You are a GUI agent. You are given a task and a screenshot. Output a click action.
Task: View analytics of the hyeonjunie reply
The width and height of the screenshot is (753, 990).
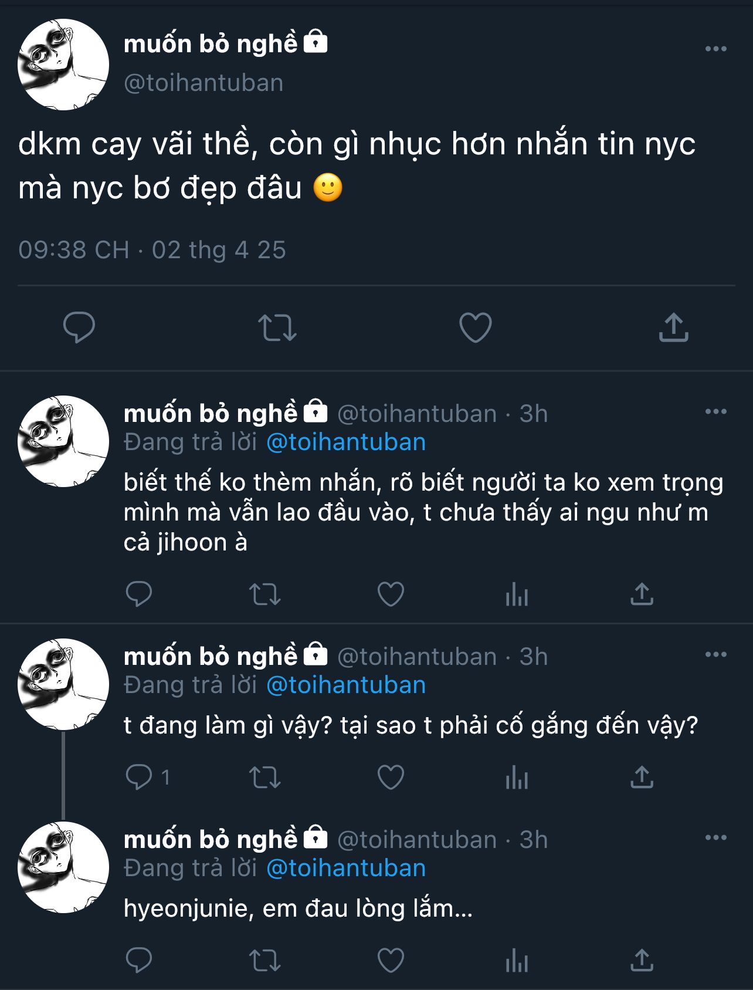(x=517, y=961)
